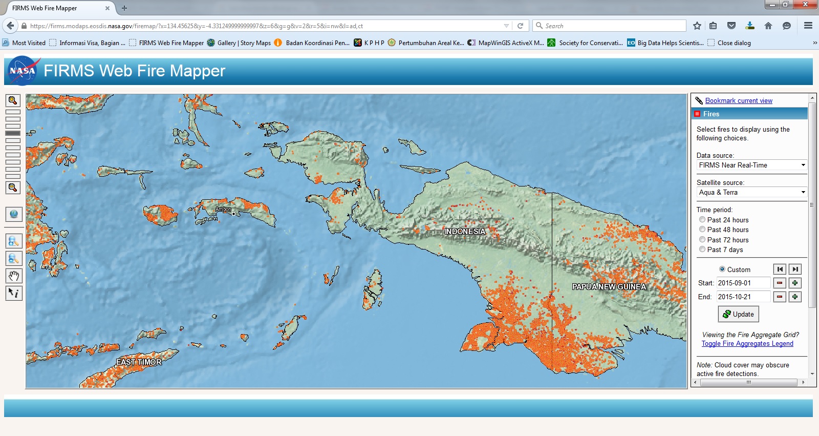Click the End date input field
This screenshot has width=819, height=436.
point(743,297)
